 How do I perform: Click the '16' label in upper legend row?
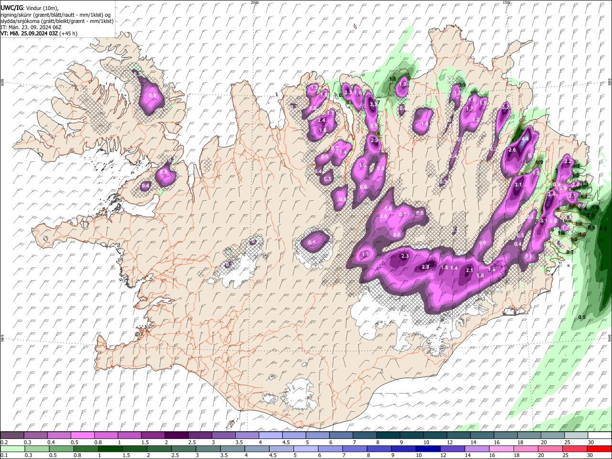pos(497,442)
